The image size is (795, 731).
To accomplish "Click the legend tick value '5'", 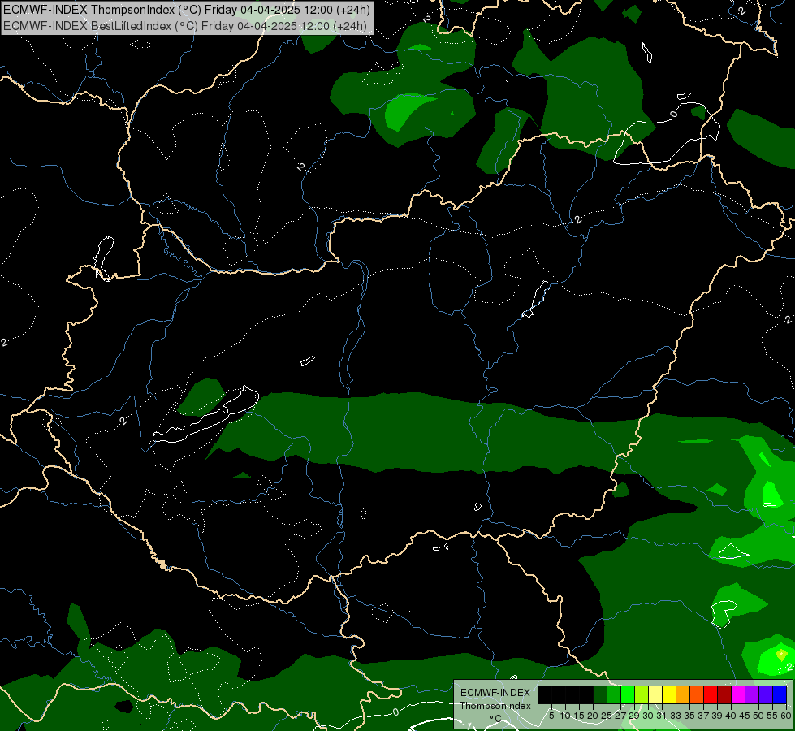I will click(x=551, y=716).
